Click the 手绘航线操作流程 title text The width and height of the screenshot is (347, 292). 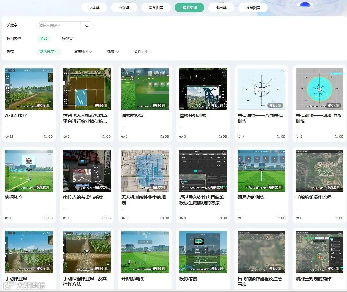[x=313, y=197]
